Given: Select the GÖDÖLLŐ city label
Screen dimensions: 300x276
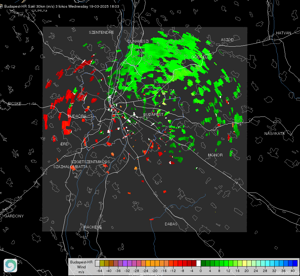Looking at the screenshot, I should pyautogui.click(x=201, y=57).
